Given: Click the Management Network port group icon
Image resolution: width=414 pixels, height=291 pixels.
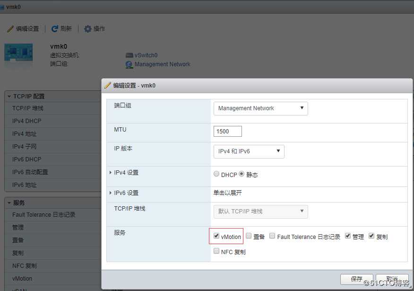Looking at the screenshot, I should pos(129,64).
